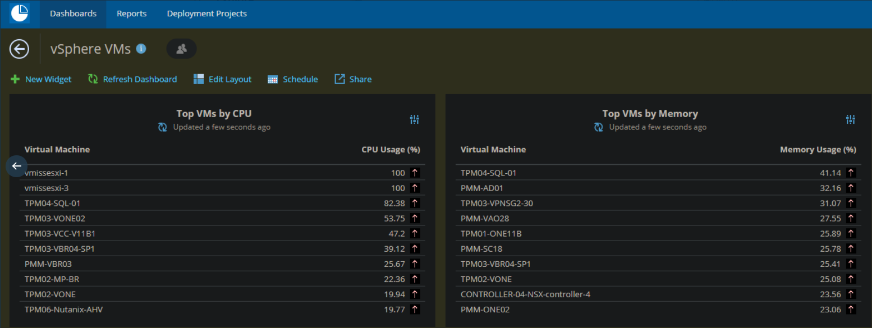
Task: Click the green plus New Widget icon
Action: 15,79
